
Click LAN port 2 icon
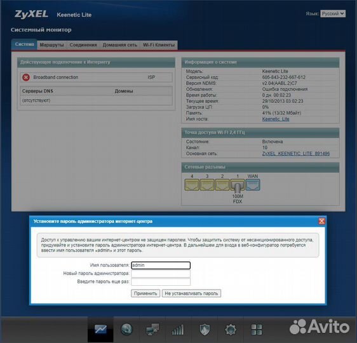tap(222, 185)
